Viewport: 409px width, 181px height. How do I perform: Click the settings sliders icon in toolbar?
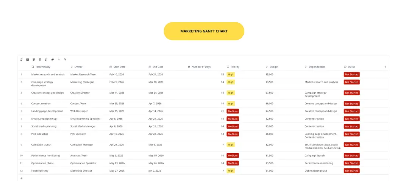pyautogui.click(x=59, y=60)
